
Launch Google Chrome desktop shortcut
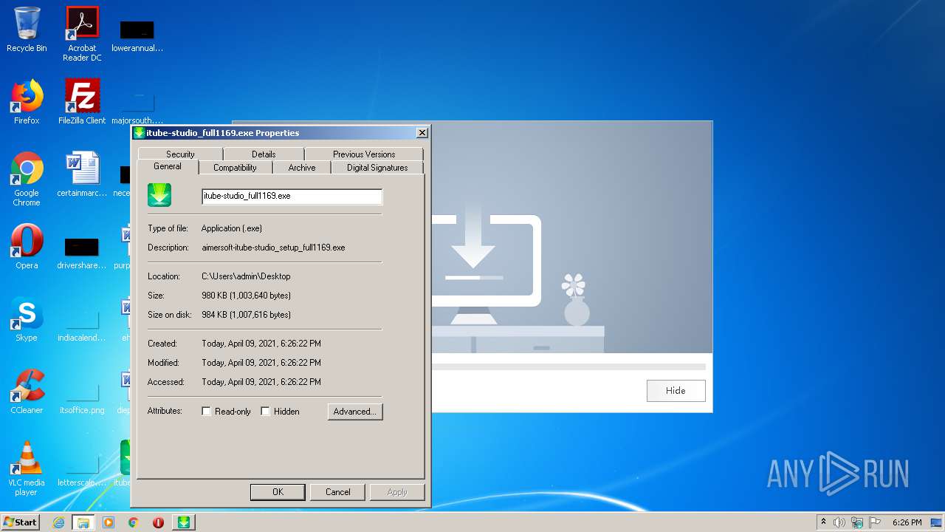(27, 179)
